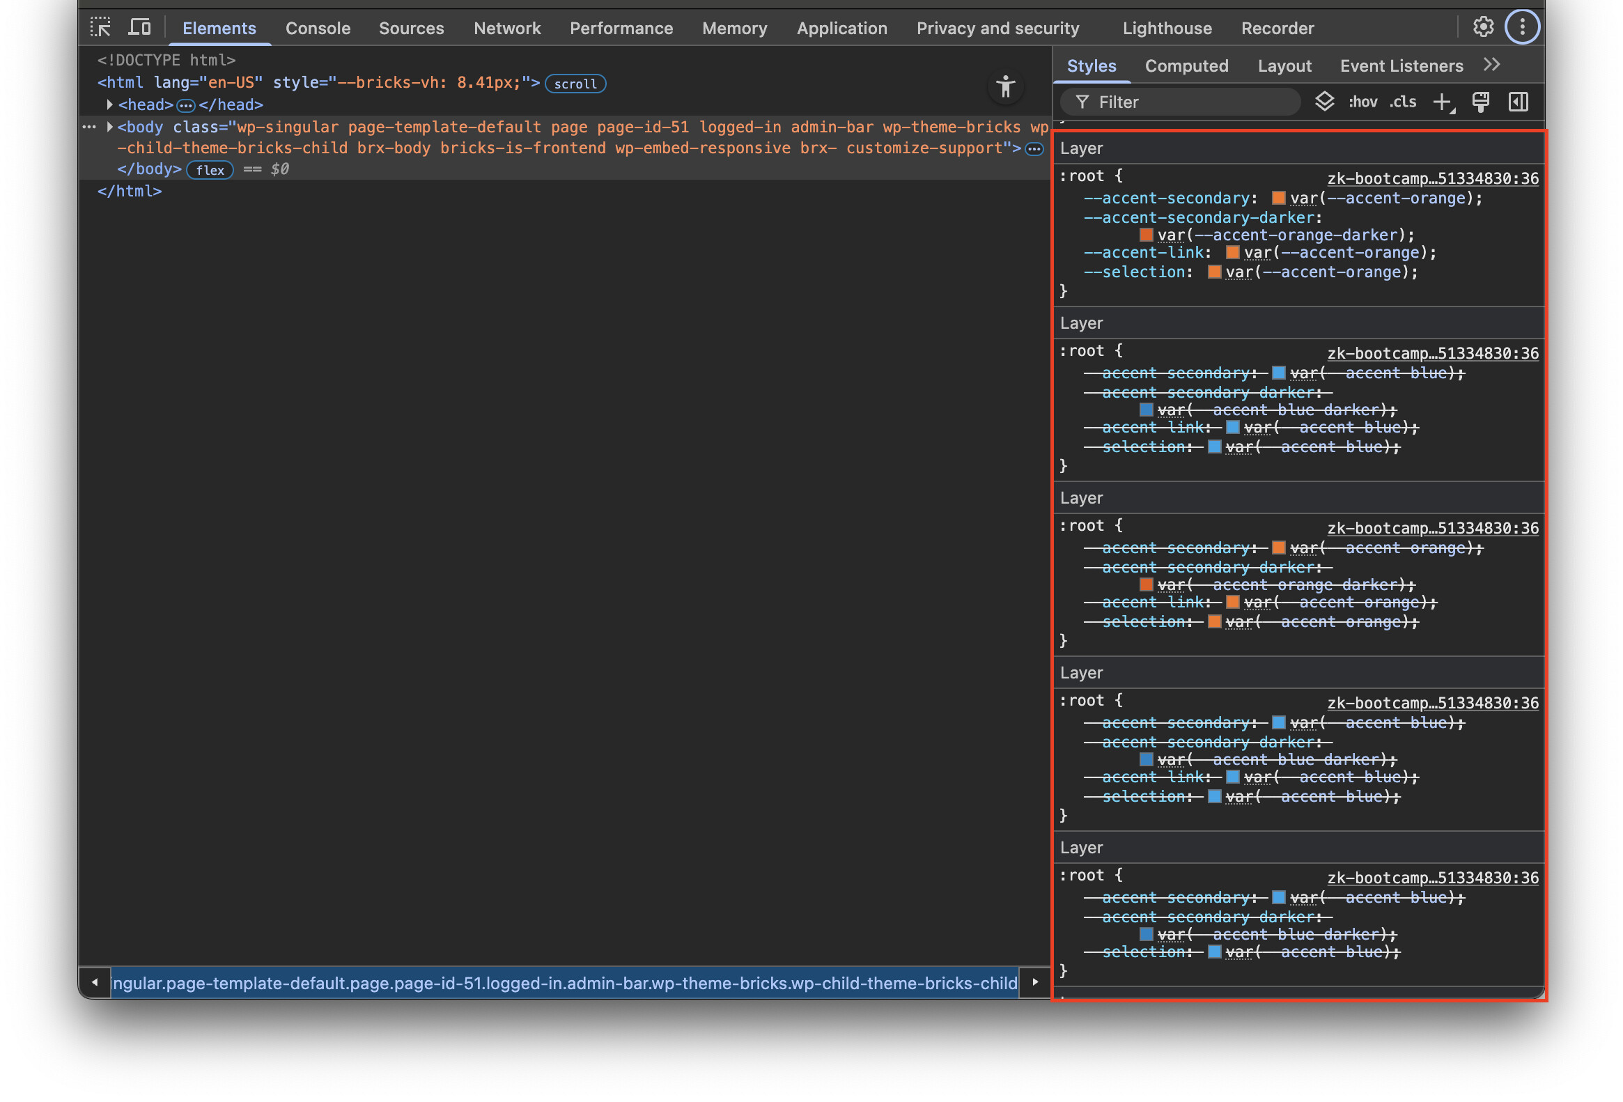This screenshot has height=1102, width=1623.
Task: Click the body ellipsis expand badge
Action: click(x=1034, y=149)
